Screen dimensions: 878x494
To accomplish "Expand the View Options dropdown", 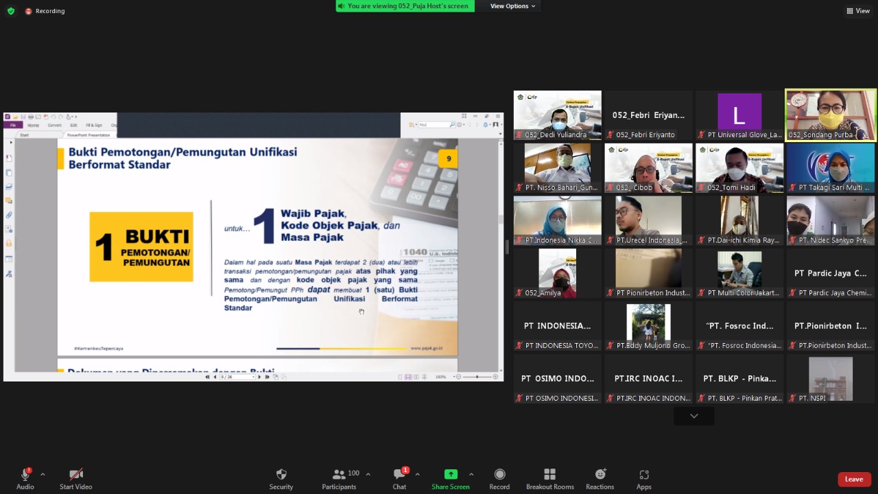I will [512, 6].
